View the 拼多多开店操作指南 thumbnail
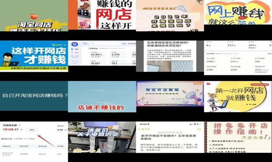Viewport: 272px width, 162px height. [x=238, y=137]
